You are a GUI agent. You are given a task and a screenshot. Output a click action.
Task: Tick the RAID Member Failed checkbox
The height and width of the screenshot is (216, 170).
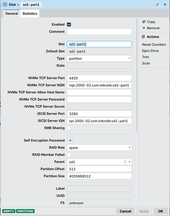pyautogui.click(x=69, y=155)
